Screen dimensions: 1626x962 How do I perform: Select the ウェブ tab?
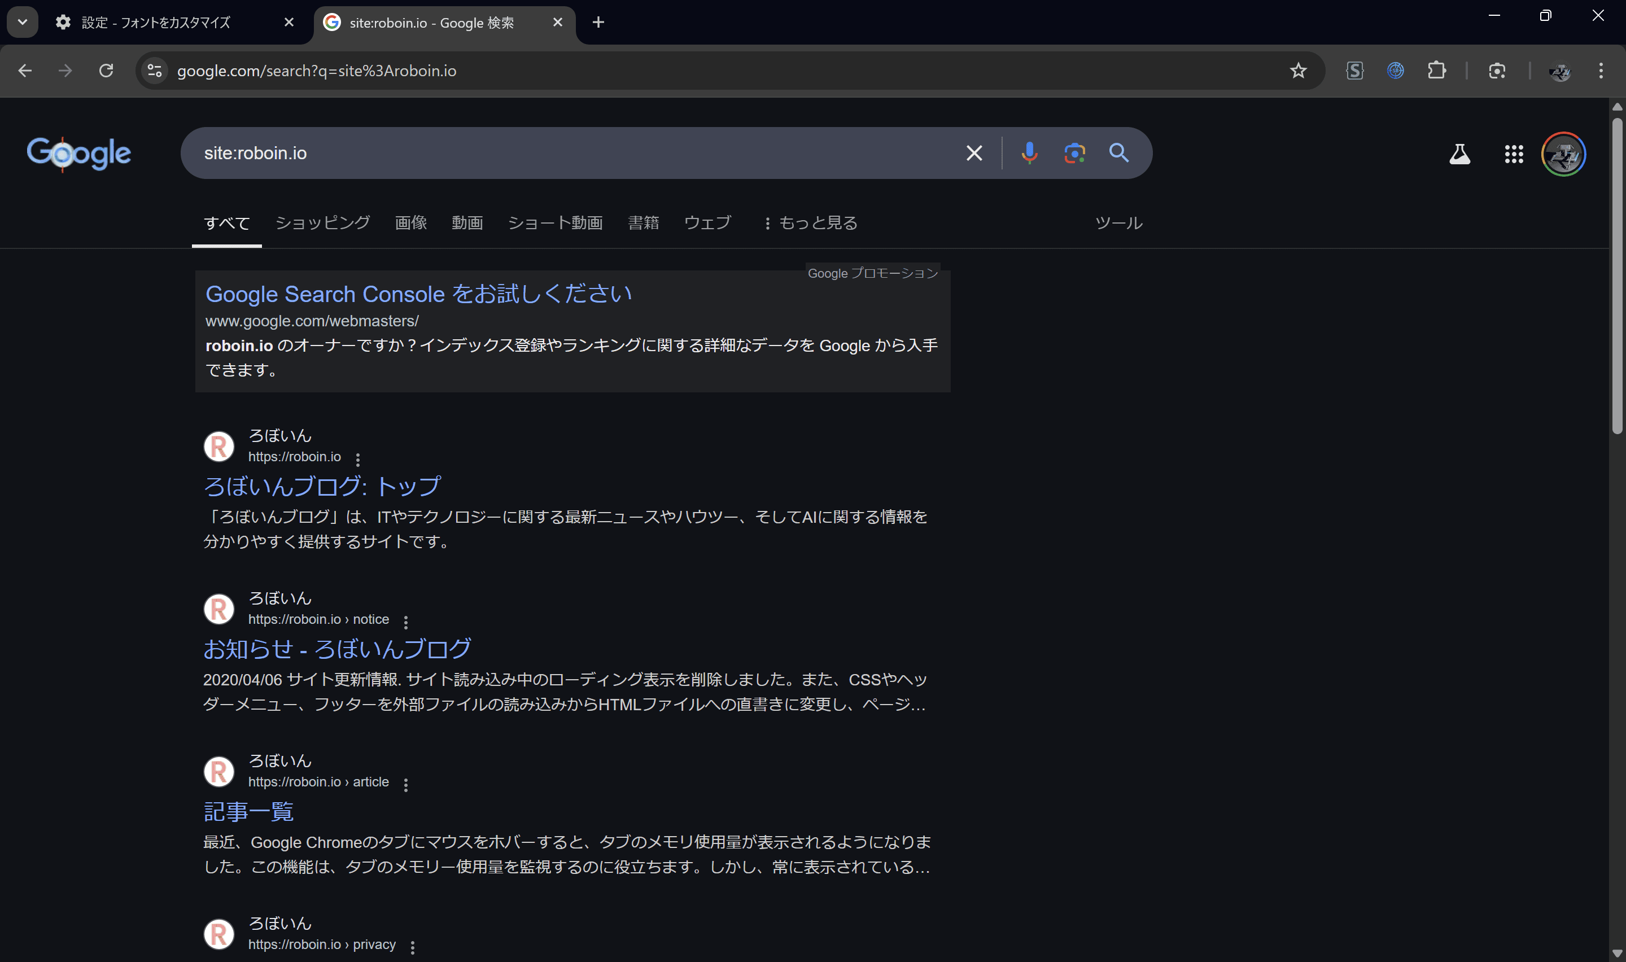[707, 223]
